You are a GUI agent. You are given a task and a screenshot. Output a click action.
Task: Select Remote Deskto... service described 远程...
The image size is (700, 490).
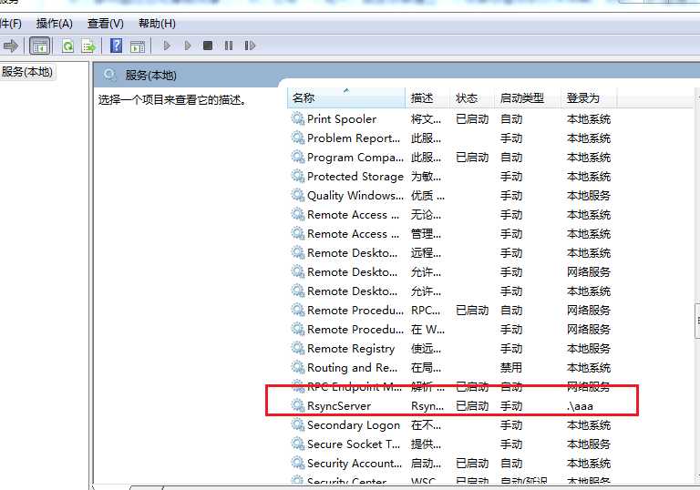[x=451, y=253]
